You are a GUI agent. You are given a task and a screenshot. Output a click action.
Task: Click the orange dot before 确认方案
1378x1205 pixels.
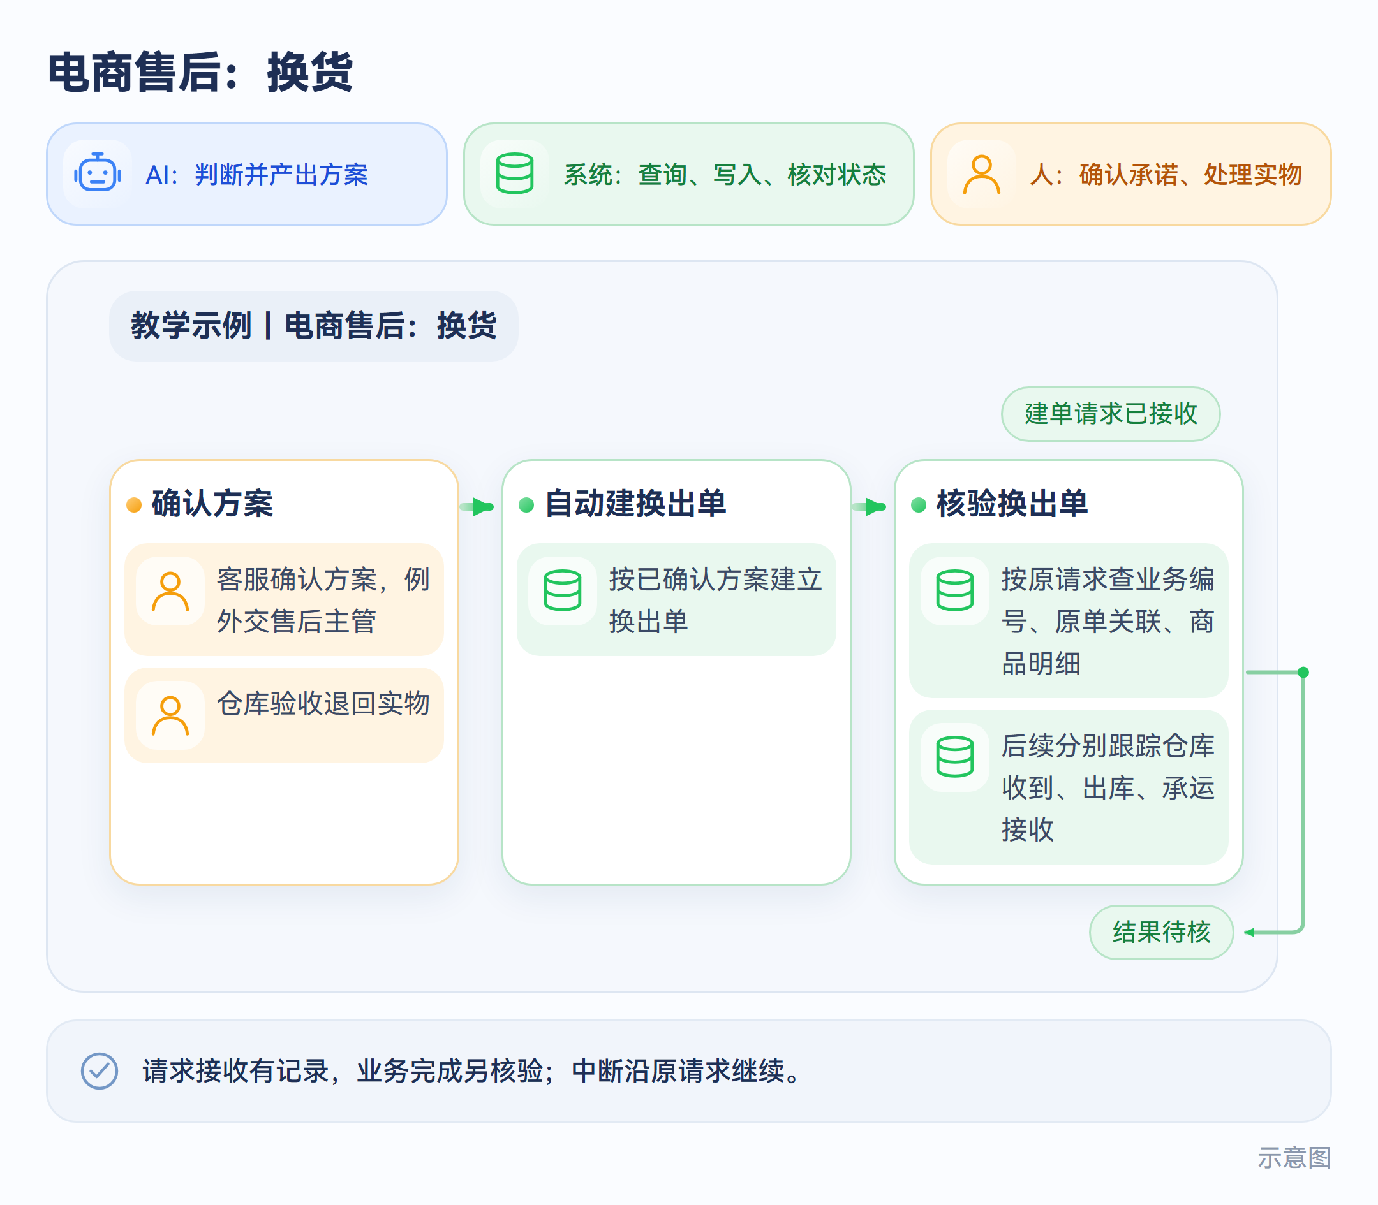click(134, 505)
